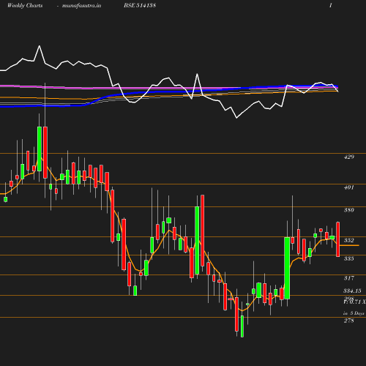This screenshot has height=366, width=366.
Task: Click the tall green candle before '352' label
Action: point(287,268)
